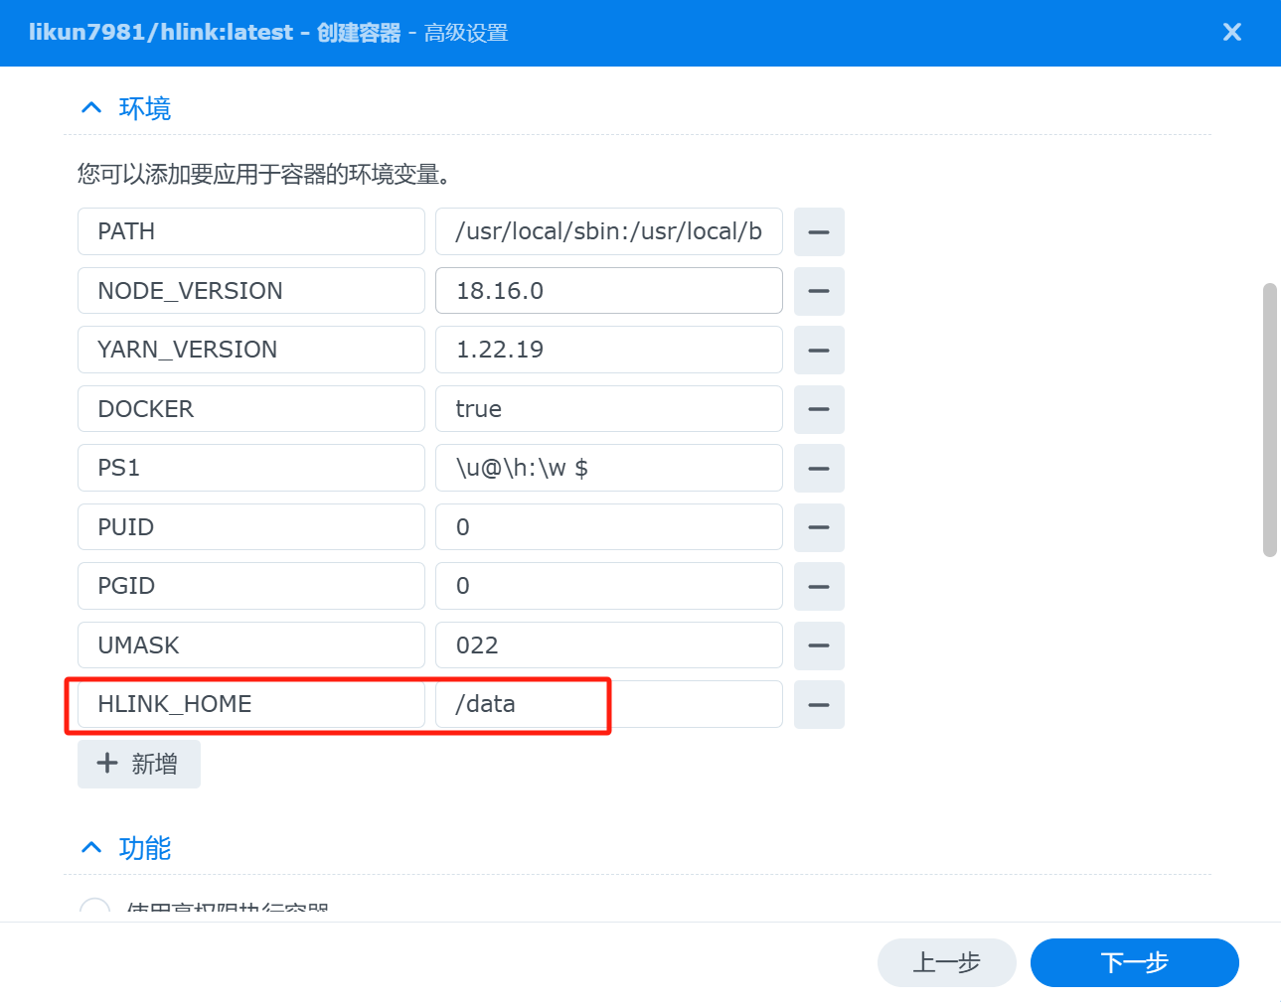
Task: Remove the PS1 environment variable
Action: [x=818, y=468]
